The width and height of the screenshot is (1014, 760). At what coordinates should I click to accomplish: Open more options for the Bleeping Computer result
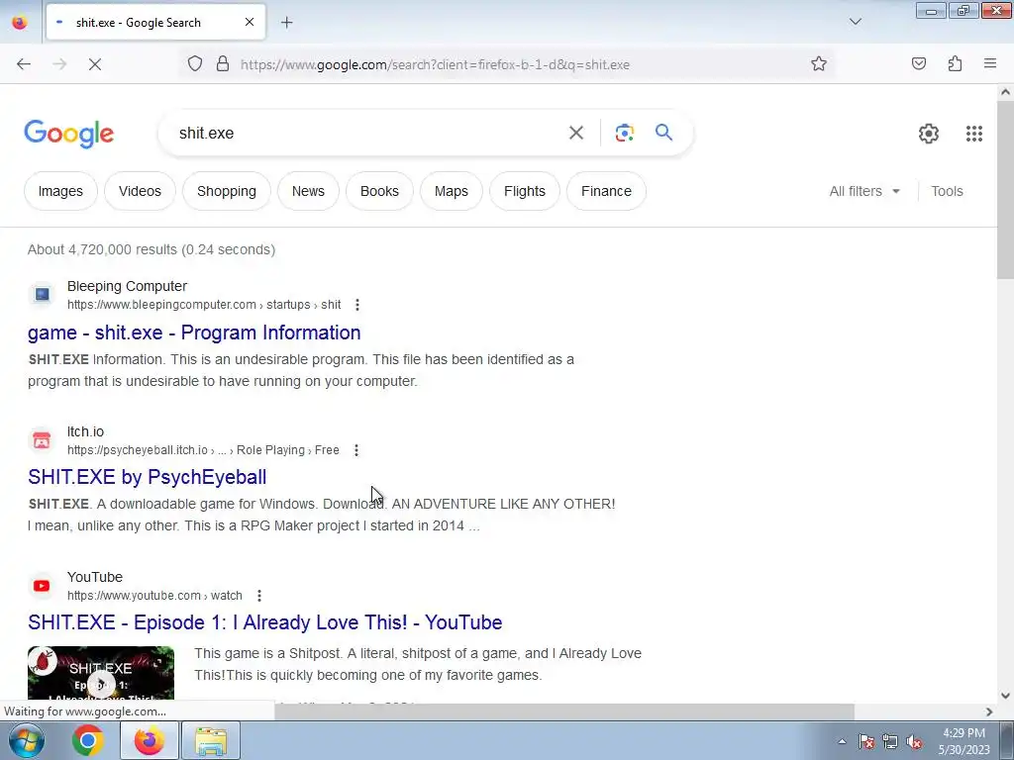pos(356,305)
